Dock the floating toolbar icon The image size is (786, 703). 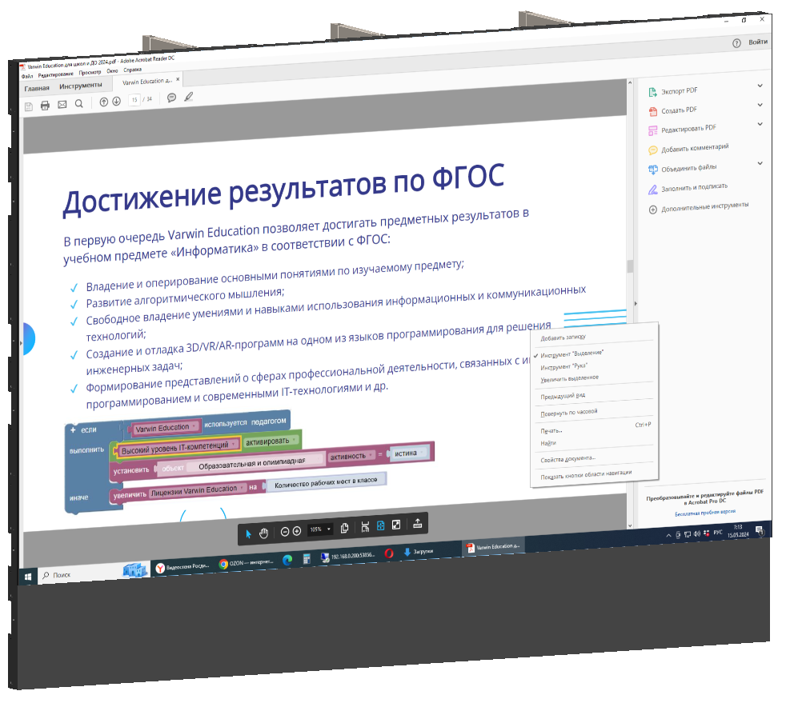pos(417,524)
